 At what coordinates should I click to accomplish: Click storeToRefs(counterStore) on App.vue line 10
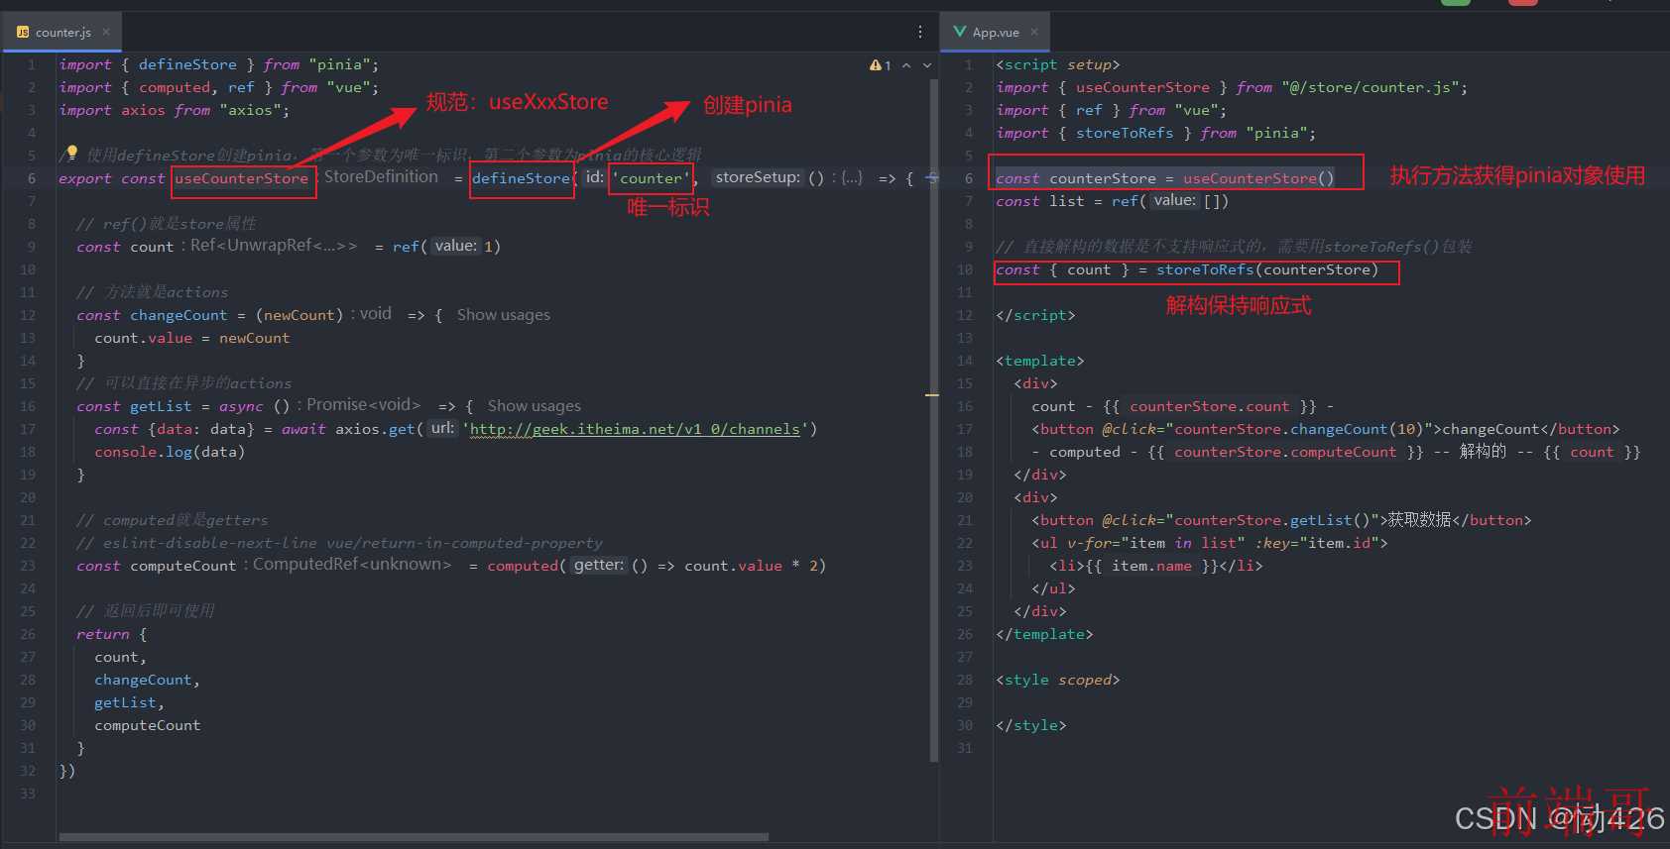point(1267,269)
